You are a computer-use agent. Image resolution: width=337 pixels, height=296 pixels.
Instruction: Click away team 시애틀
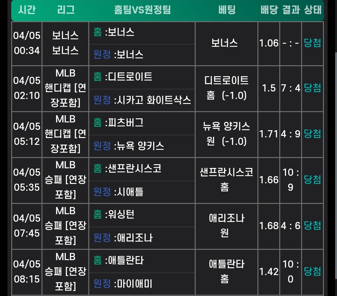[129, 192]
